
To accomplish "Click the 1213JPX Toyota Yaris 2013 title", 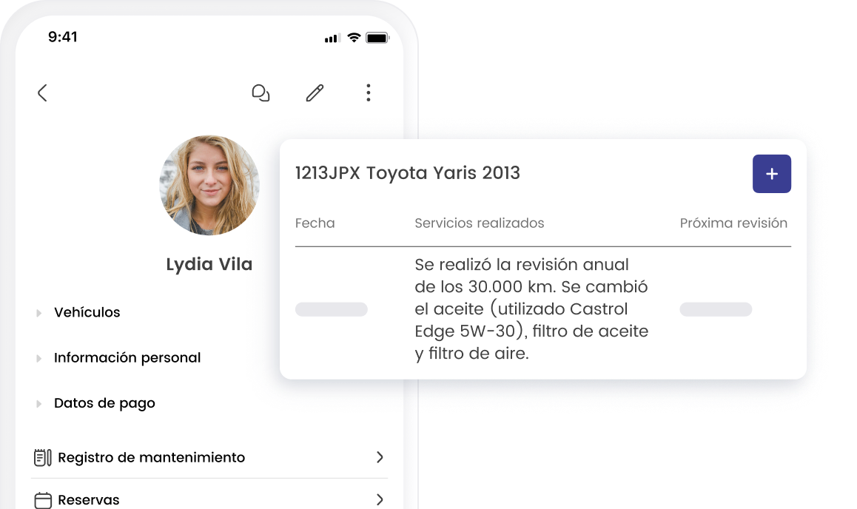I will (408, 172).
